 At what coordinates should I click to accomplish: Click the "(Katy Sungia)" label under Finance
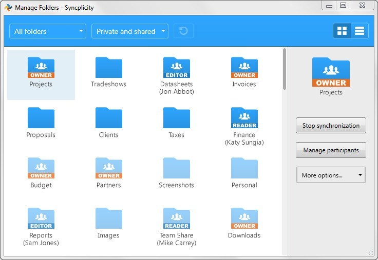[244, 142]
